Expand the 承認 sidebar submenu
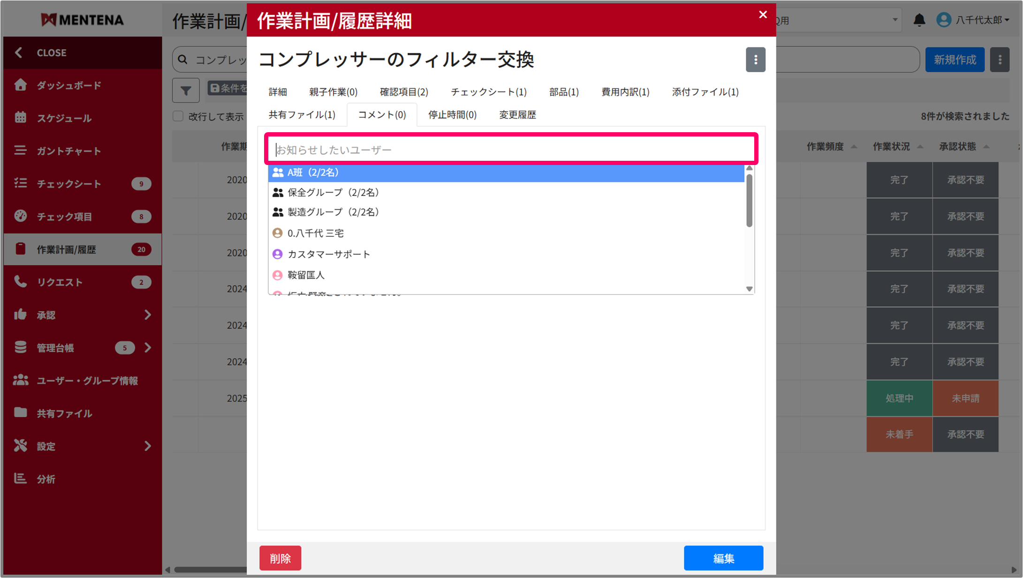The width and height of the screenshot is (1023, 578). pyautogui.click(x=148, y=315)
